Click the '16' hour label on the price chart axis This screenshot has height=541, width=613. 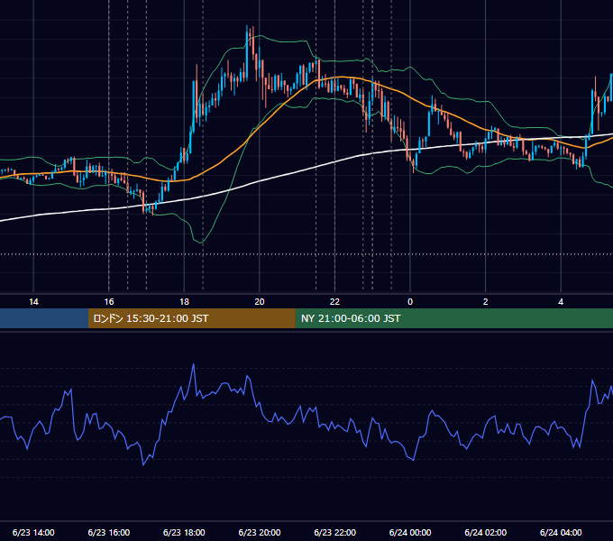pos(109,302)
